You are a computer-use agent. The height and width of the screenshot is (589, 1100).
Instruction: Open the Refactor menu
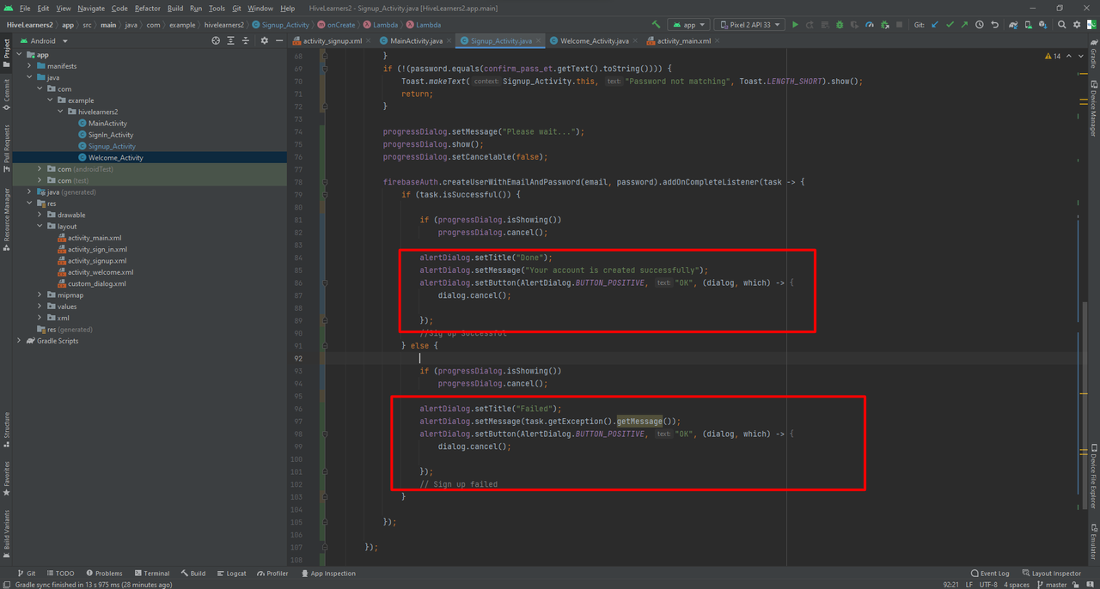click(148, 8)
